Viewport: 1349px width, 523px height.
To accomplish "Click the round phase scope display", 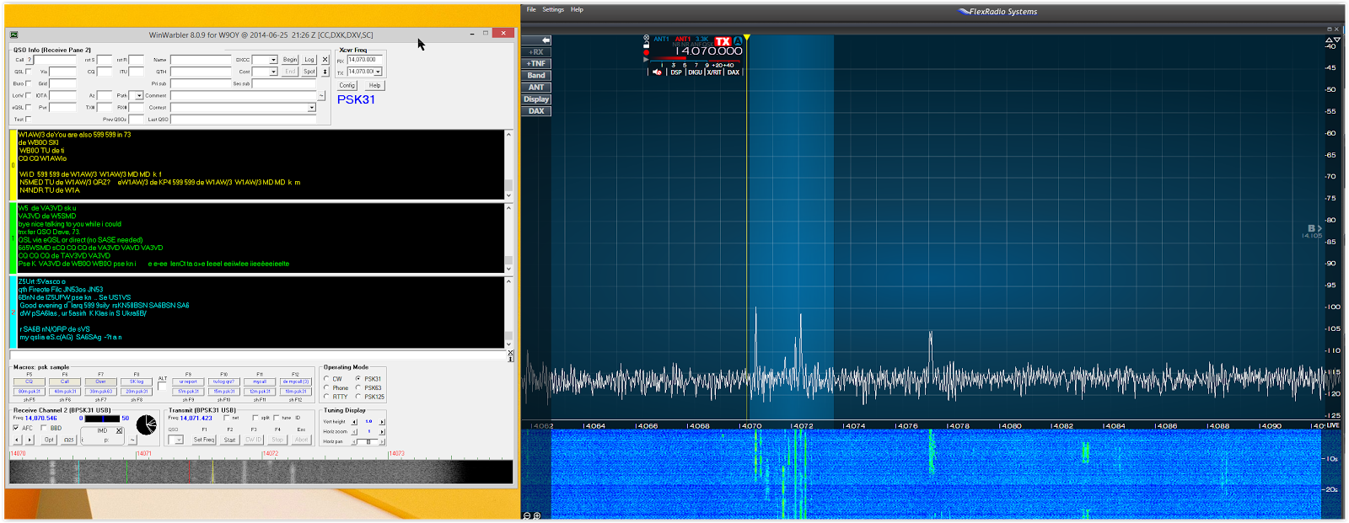I will [147, 425].
